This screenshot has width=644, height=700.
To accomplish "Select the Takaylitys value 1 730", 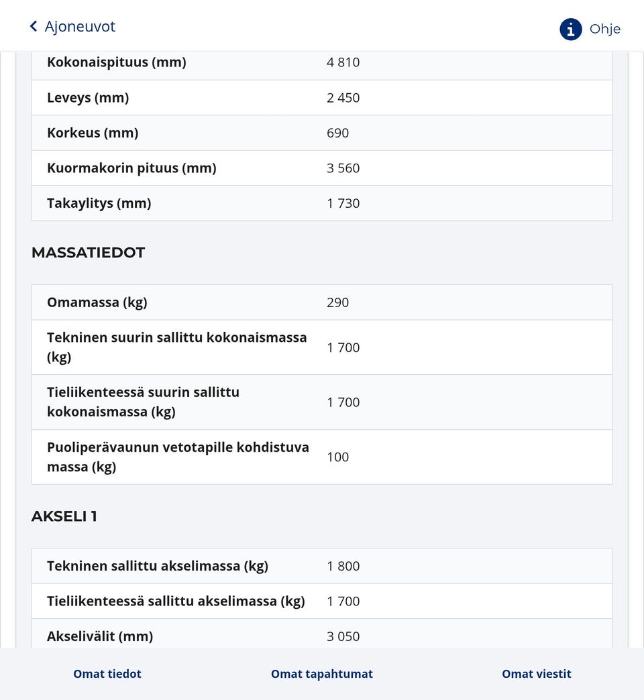I will [343, 203].
